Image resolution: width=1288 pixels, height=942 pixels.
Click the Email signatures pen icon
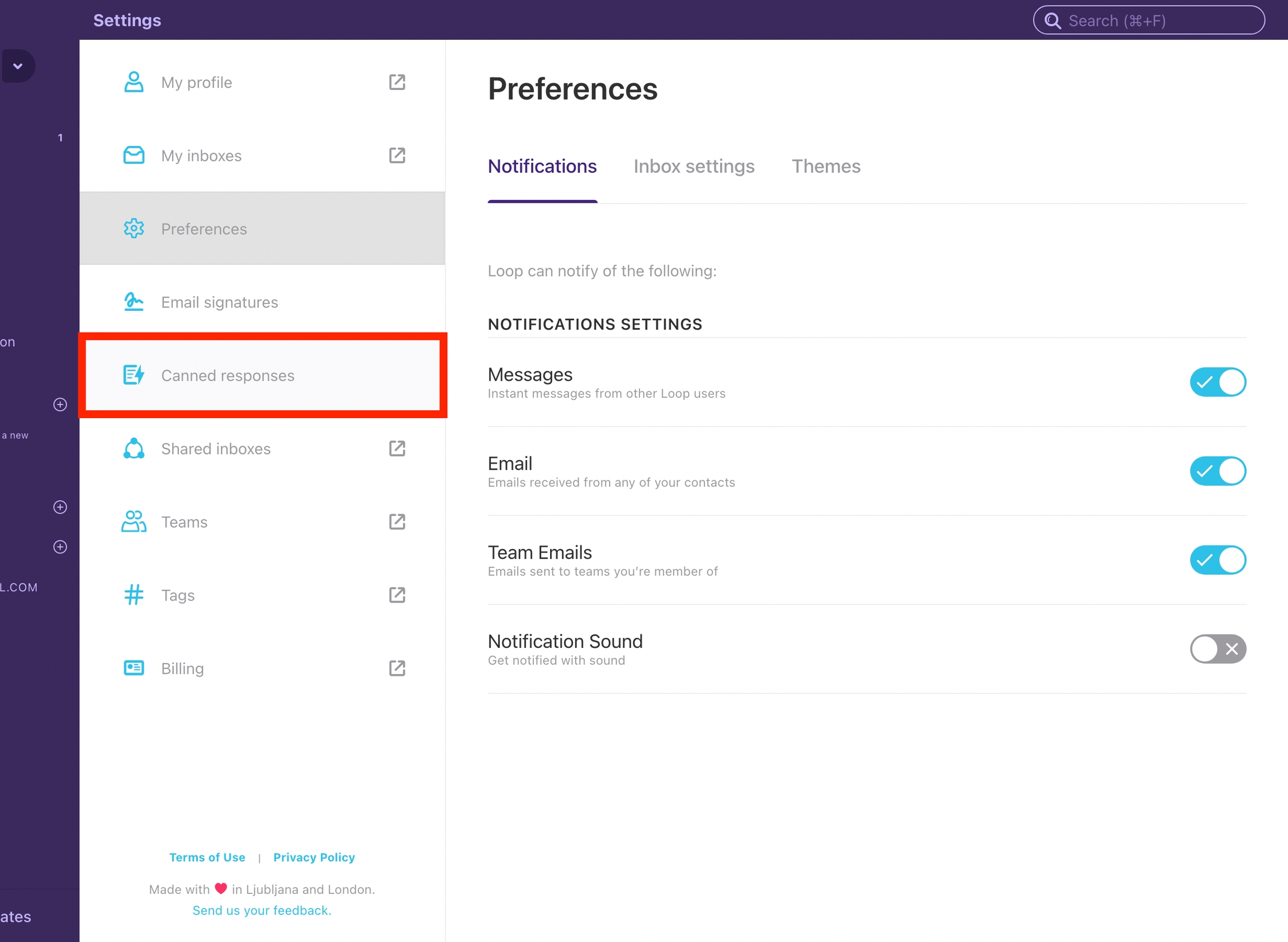click(x=134, y=302)
